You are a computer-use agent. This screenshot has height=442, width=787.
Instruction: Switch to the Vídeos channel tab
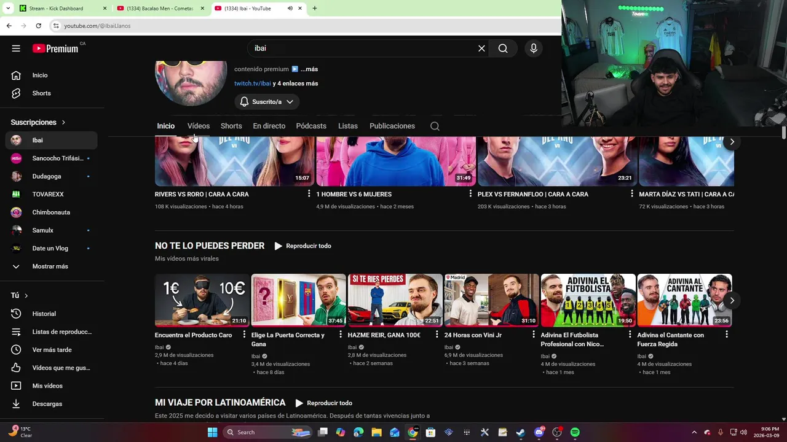tap(199, 126)
